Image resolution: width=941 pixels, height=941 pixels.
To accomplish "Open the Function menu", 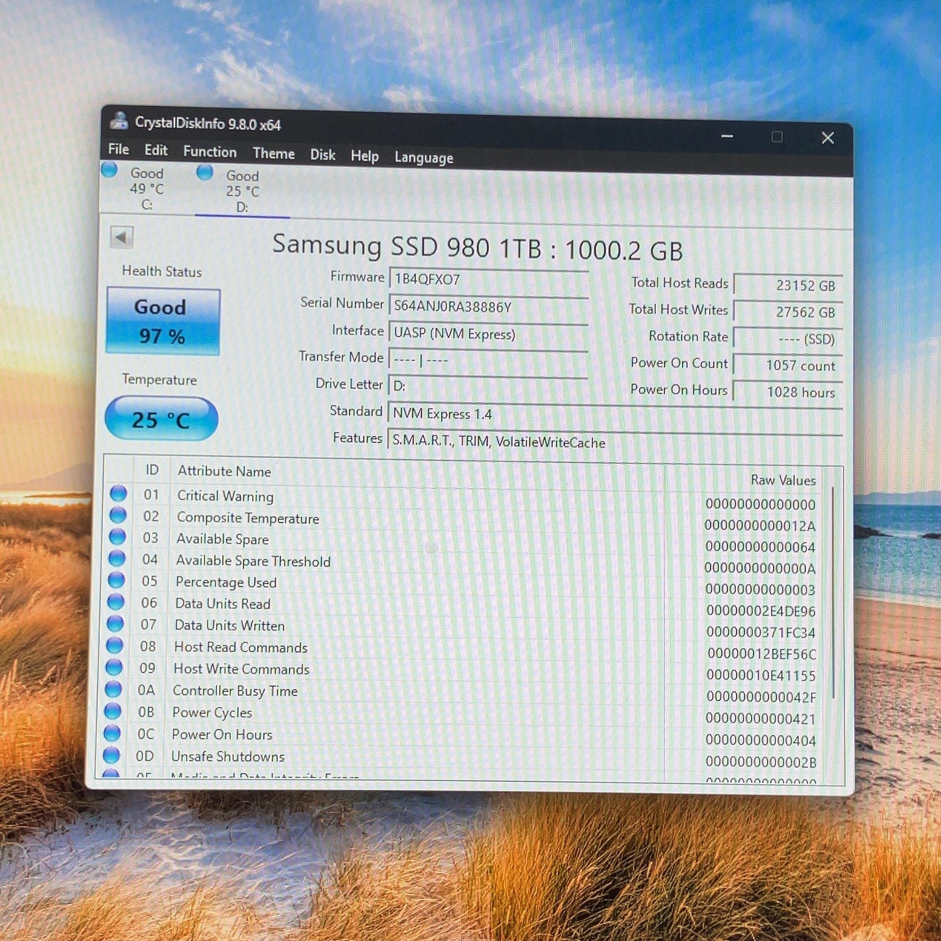I will coord(210,152).
